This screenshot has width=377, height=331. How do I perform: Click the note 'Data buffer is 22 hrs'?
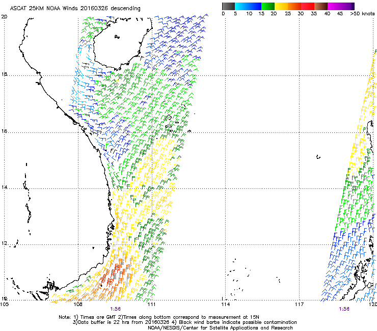point(104,322)
